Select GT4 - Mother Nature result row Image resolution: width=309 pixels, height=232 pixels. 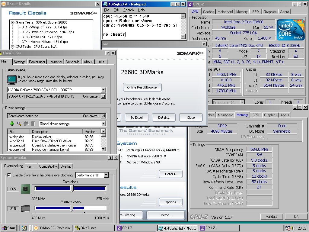click(45, 42)
